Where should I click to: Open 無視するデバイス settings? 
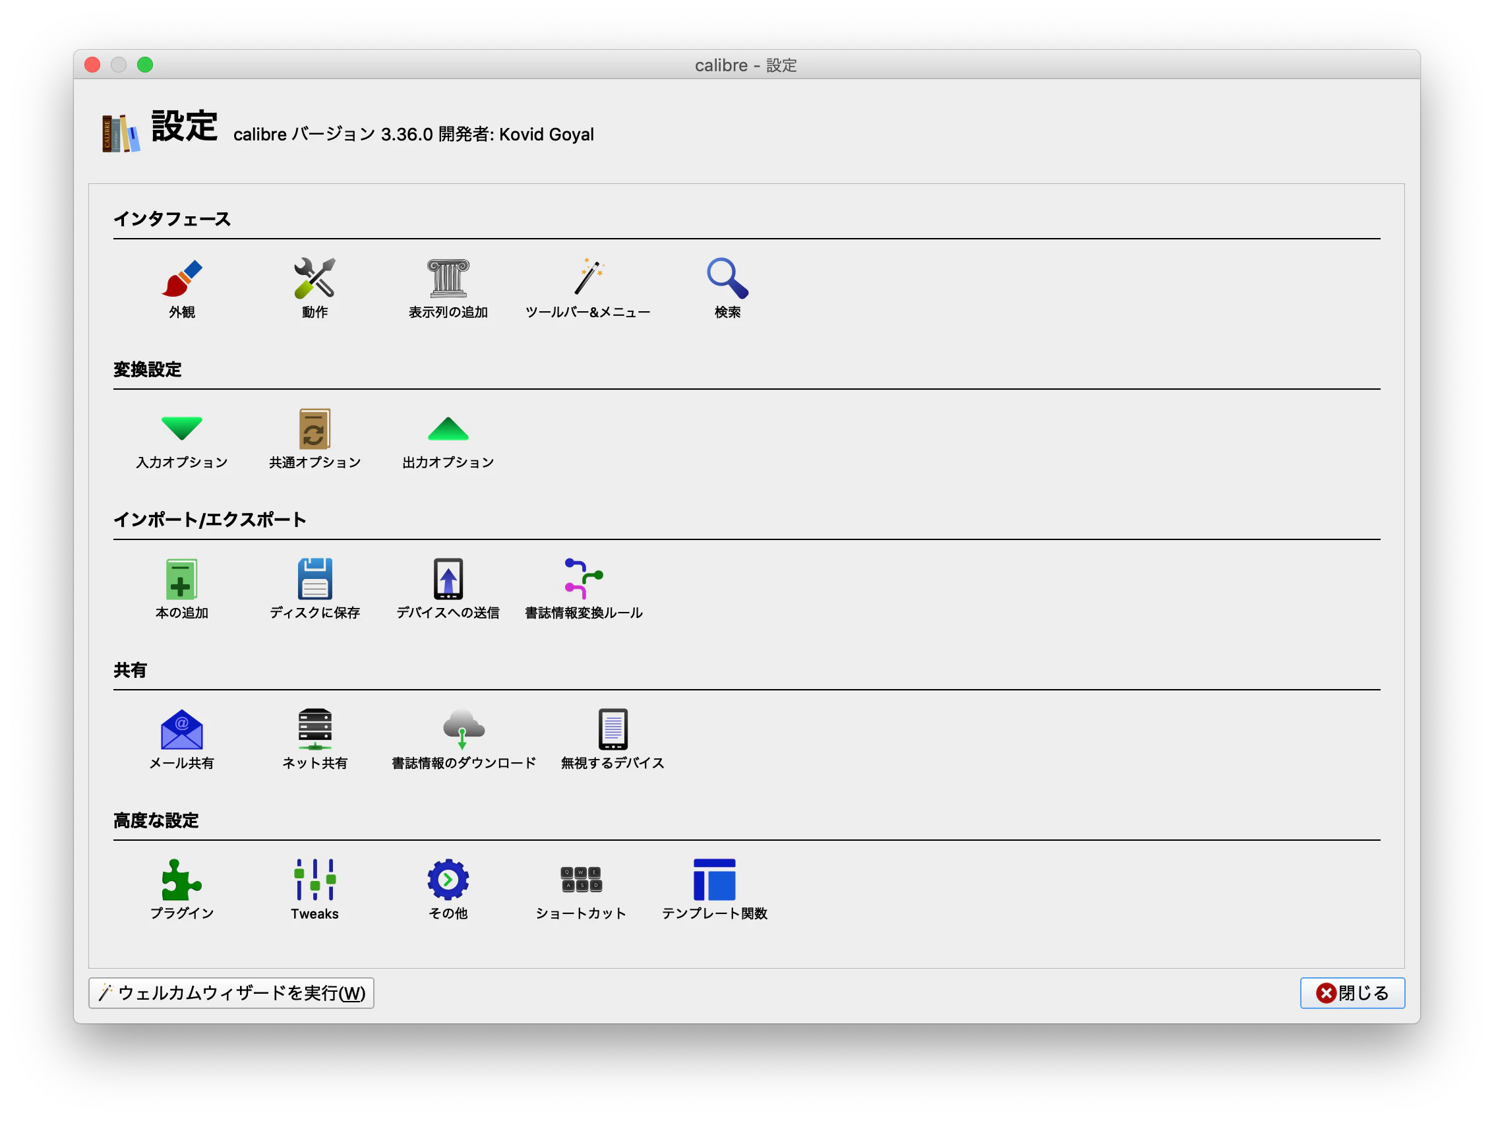(x=613, y=740)
